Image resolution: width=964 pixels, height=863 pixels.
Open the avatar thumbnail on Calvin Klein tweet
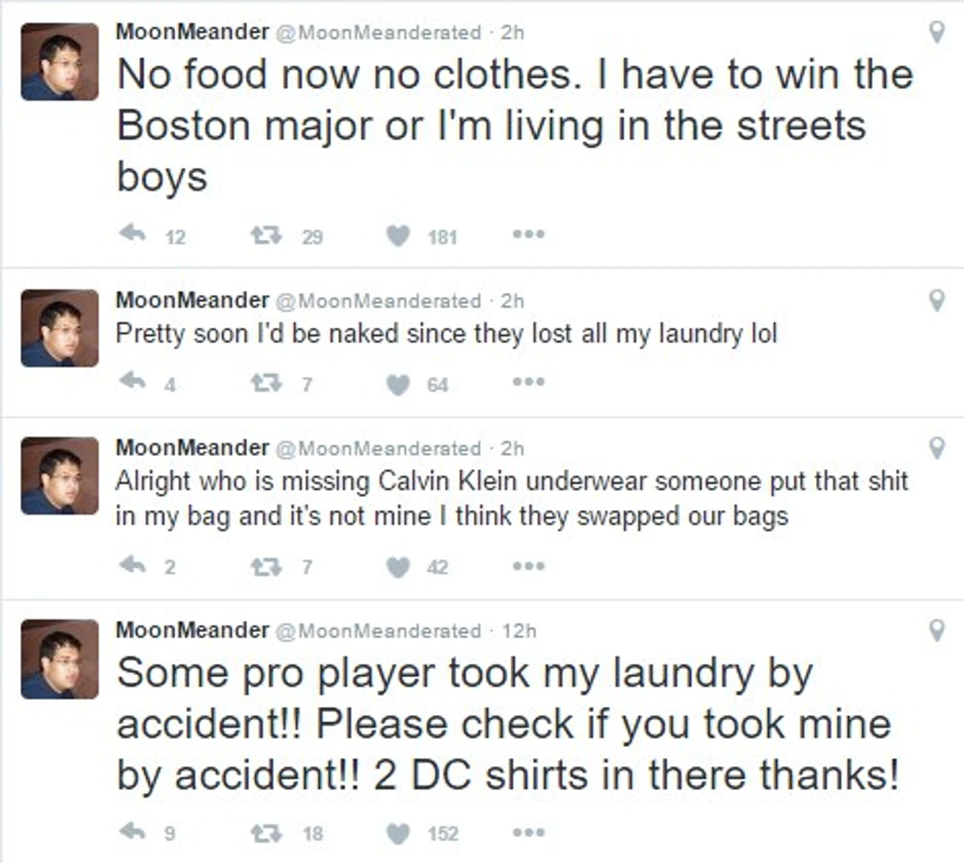point(60,475)
